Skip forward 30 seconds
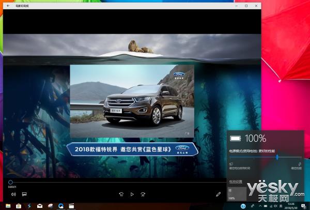The image size is (310, 210). click(143, 194)
